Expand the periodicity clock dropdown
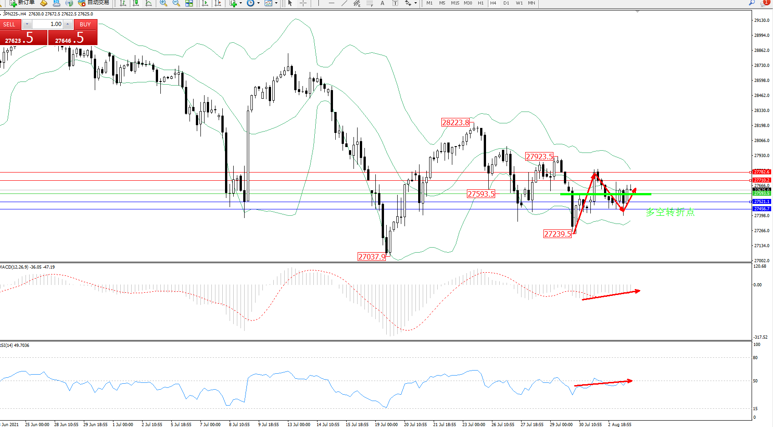The height and width of the screenshot is (427, 773). point(258,3)
